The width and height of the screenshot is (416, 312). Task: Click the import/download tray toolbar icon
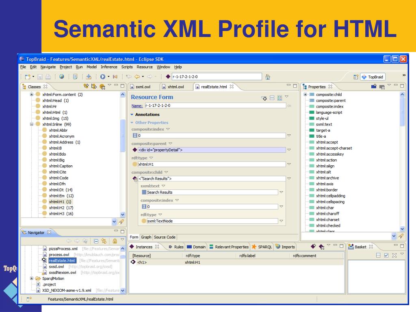tap(89, 77)
